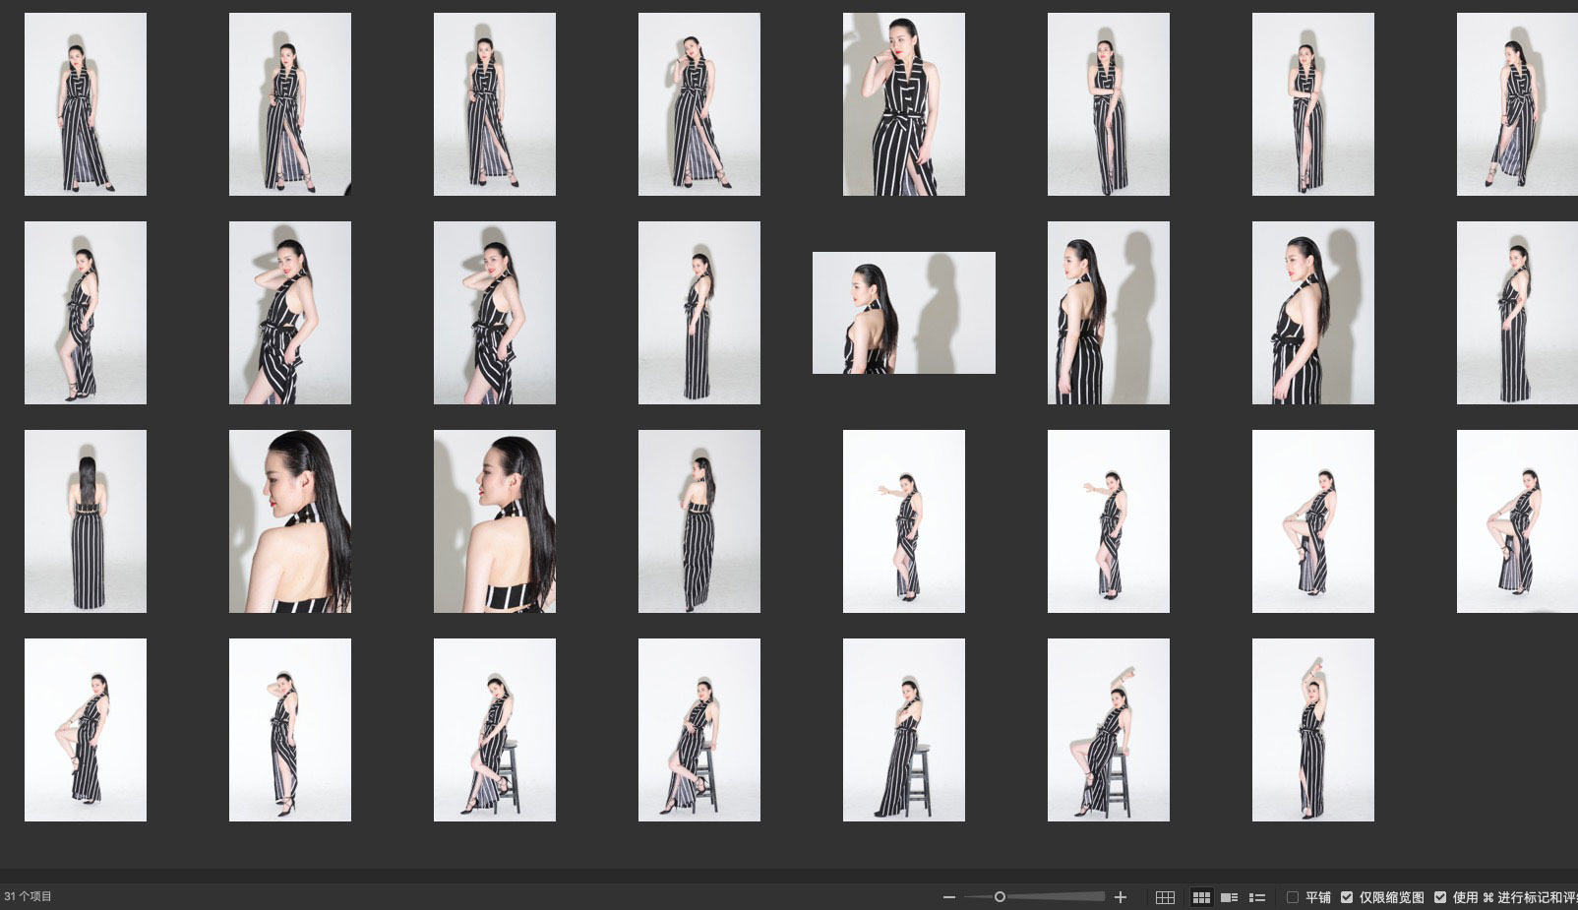Select full-length side profile on gray backdrop
The height and width of the screenshot is (910, 1578).
[x=698, y=313]
